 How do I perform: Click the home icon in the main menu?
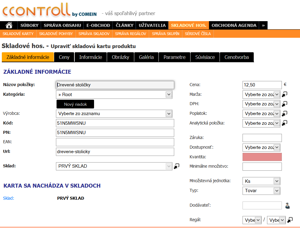9,25
